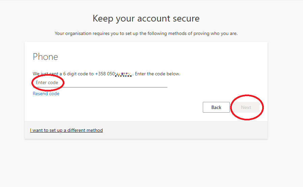The width and height of the screenshot is (303, 187).
Task: Click the obscured phone number digits
Action: 124,74
